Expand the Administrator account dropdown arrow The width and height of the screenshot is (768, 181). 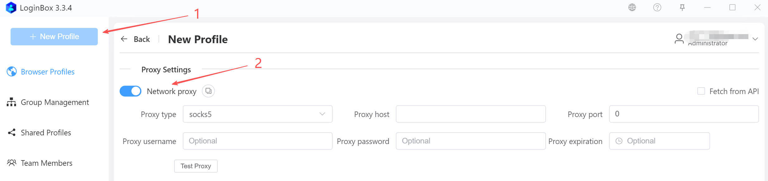pos(755,39)
